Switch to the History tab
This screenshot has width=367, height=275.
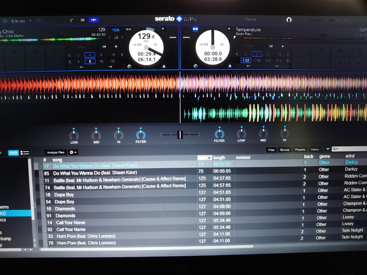(315, 150)
